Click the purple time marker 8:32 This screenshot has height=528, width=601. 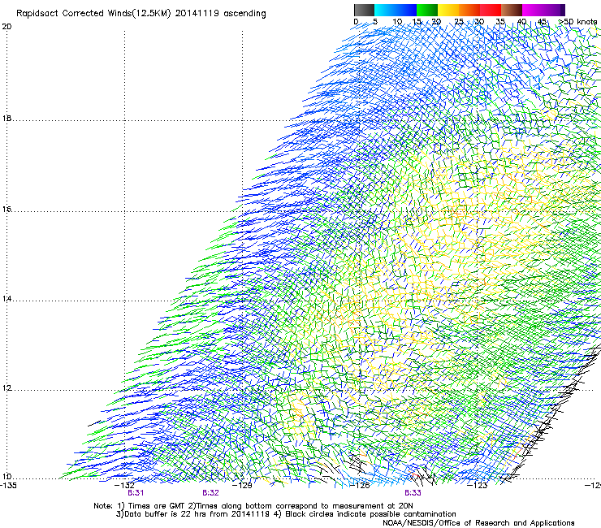211,493
